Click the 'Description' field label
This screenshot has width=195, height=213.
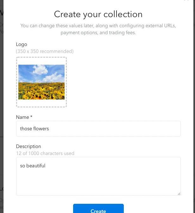[x=28, y=146]
